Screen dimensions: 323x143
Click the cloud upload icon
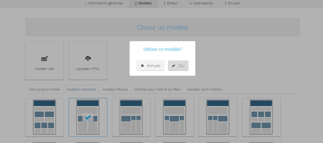(88, 59)
